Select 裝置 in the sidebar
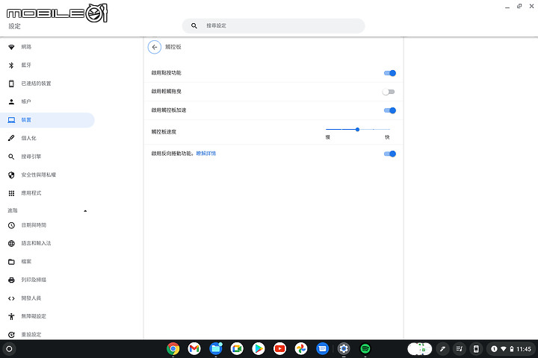 pos(47,120)
